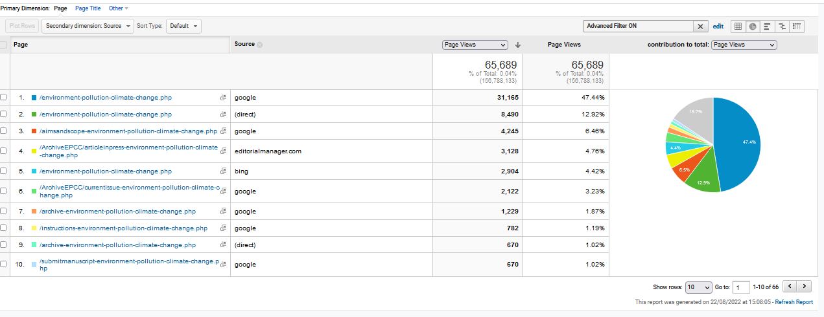Open contribution to total Page Views dropdown
This screenshot has width=824, height=317.
pos(744,45)
